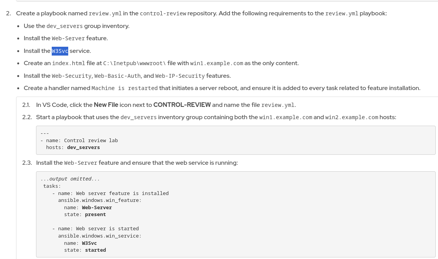Click the control-review repository name in step 2
The width and height of the screenshot is (438, 259).
point(163,13)
